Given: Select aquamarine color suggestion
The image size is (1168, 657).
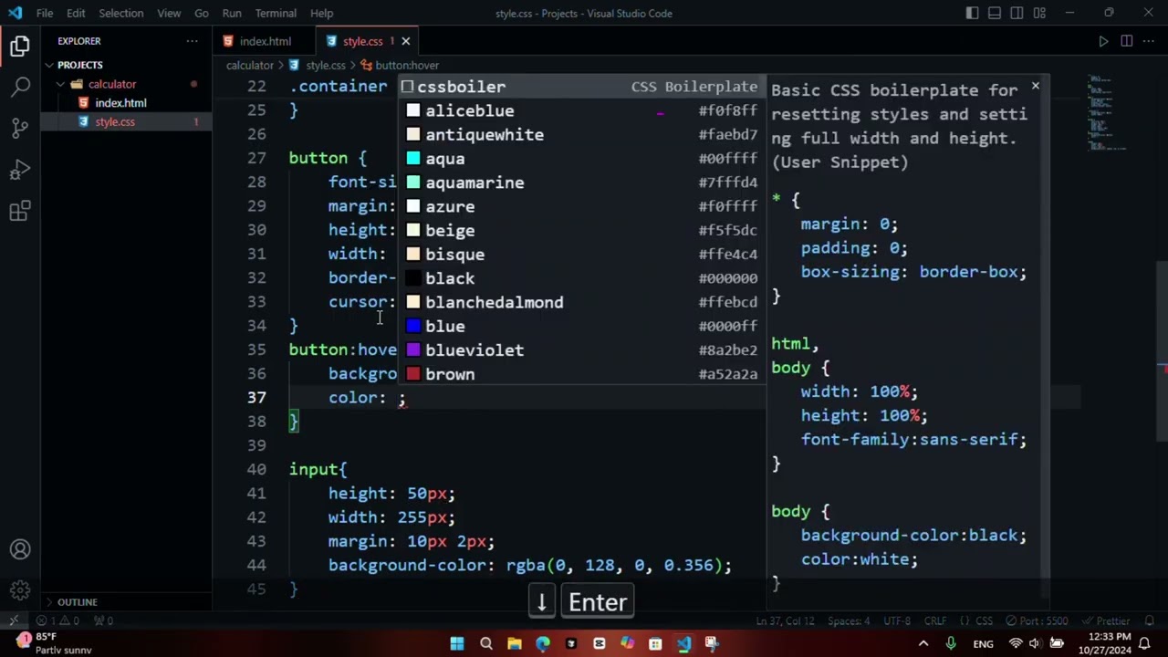Looking at the screenshot, I should click(x=581, y=182).
